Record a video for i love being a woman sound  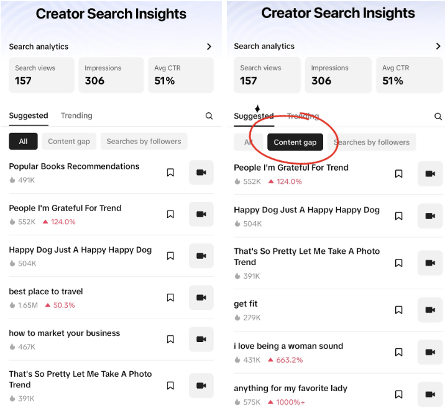429,352
